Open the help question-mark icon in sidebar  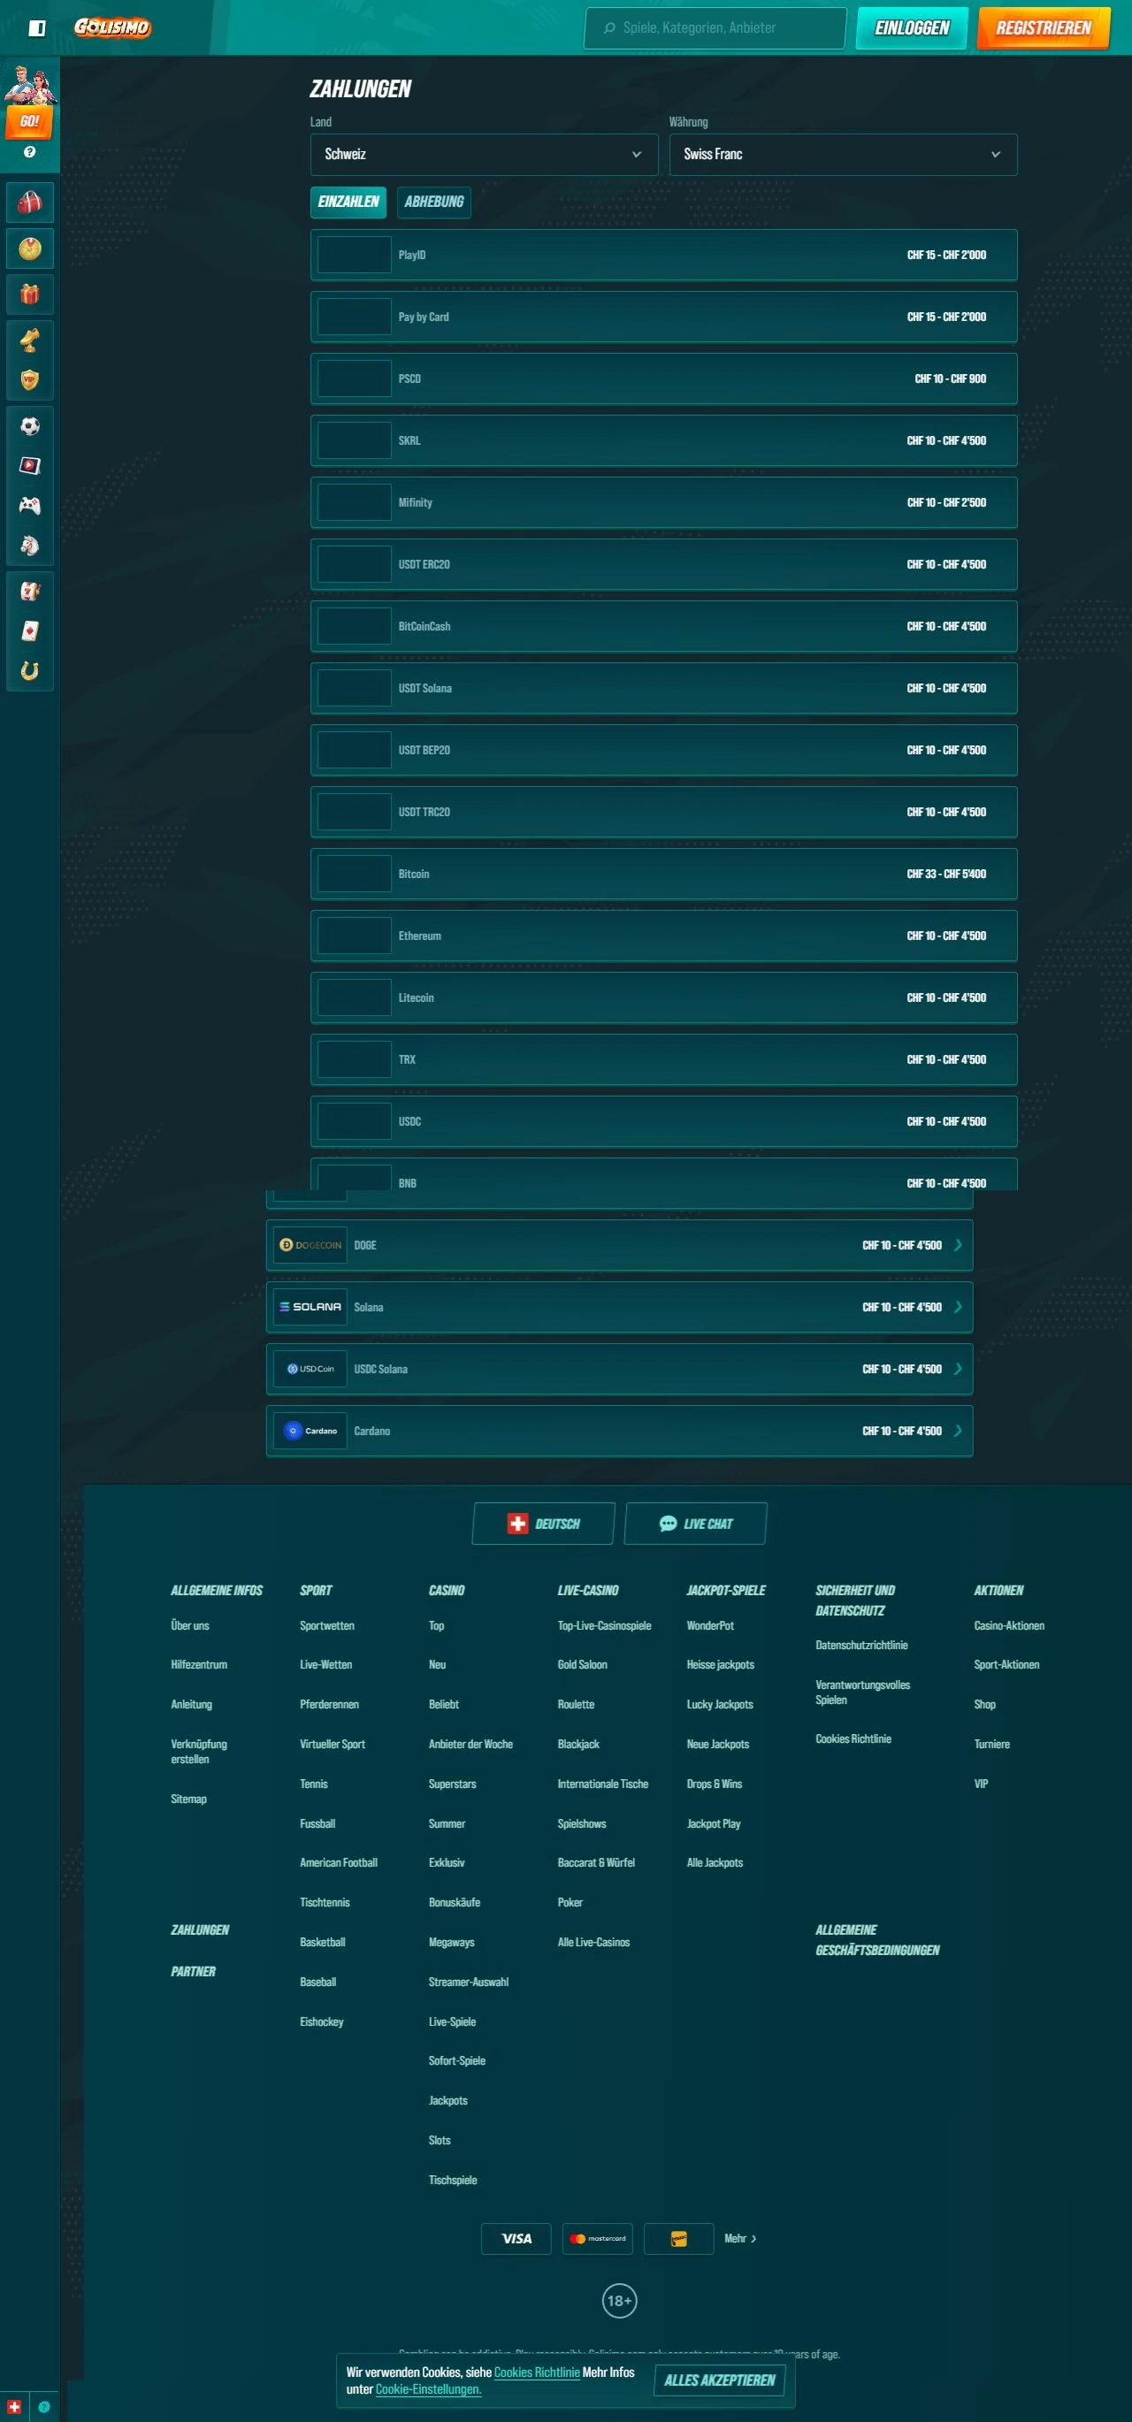pos(29,151)
